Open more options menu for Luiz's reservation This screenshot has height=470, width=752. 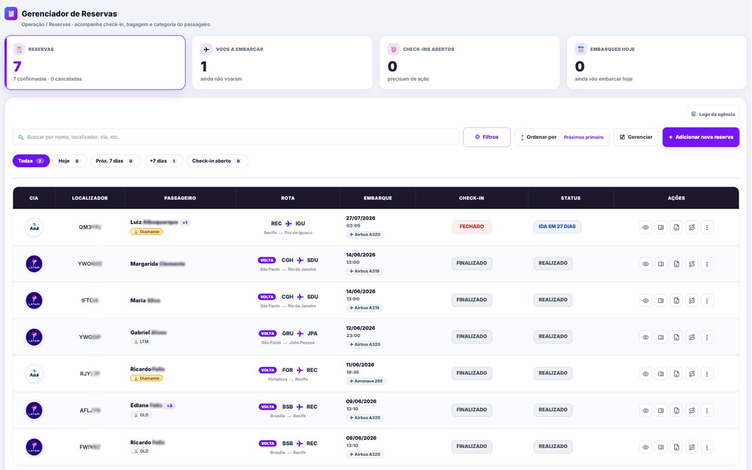coord(707,227)
